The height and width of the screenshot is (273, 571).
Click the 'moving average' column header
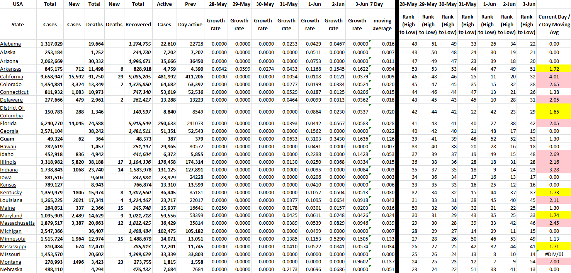[382, 24]
